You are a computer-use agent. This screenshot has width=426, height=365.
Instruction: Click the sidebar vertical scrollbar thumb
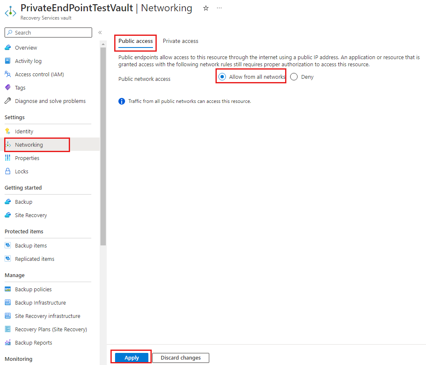tap(103, 146)
